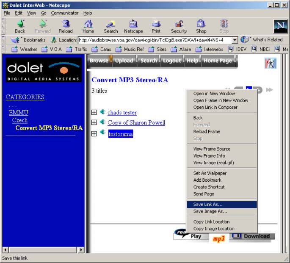Open the Allaire bookmark folder
This screenshot has height=263, width=290.
pyautogui.click(x=181, y=49)
